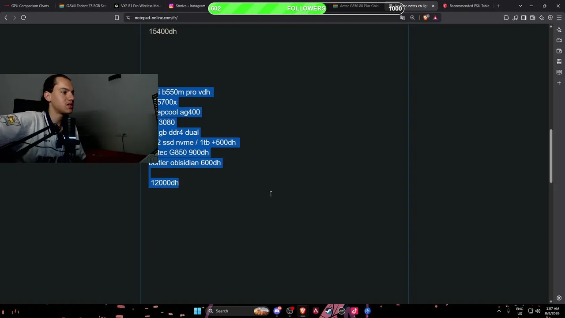Switch to GPU Comparison Charts tab
The height and width of the screenshot is (318, 565).
[x=27, y=6]
